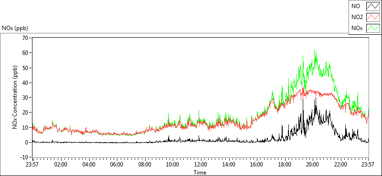Click the 12:00 time axis marker
Image resolution: width=382 pixels, height=176 pixels.
tap(201, 165)
